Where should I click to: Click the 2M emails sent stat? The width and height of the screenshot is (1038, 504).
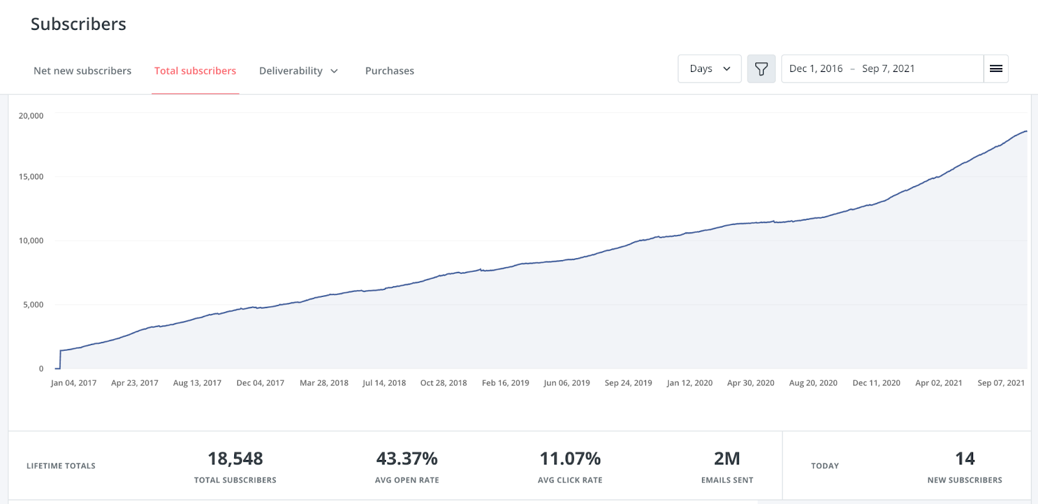(x=727, y=459)
